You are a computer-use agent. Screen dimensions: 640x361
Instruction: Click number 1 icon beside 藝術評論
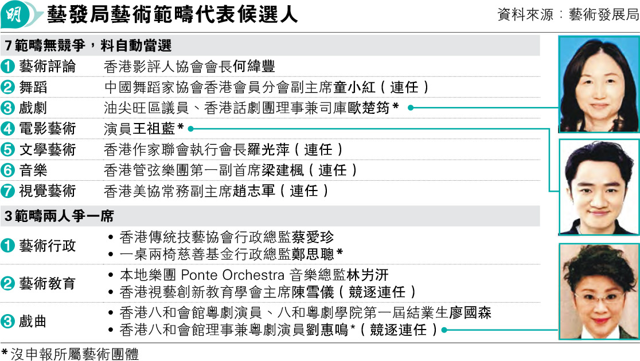pos(8,66)
